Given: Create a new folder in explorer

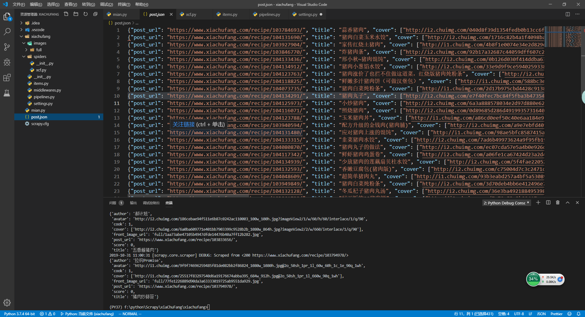Looking at the screenshot, I should 76,14.
